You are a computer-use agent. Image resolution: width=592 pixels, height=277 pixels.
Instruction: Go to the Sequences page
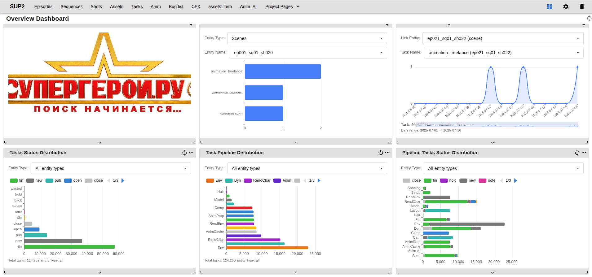click(x=72, y=6)
